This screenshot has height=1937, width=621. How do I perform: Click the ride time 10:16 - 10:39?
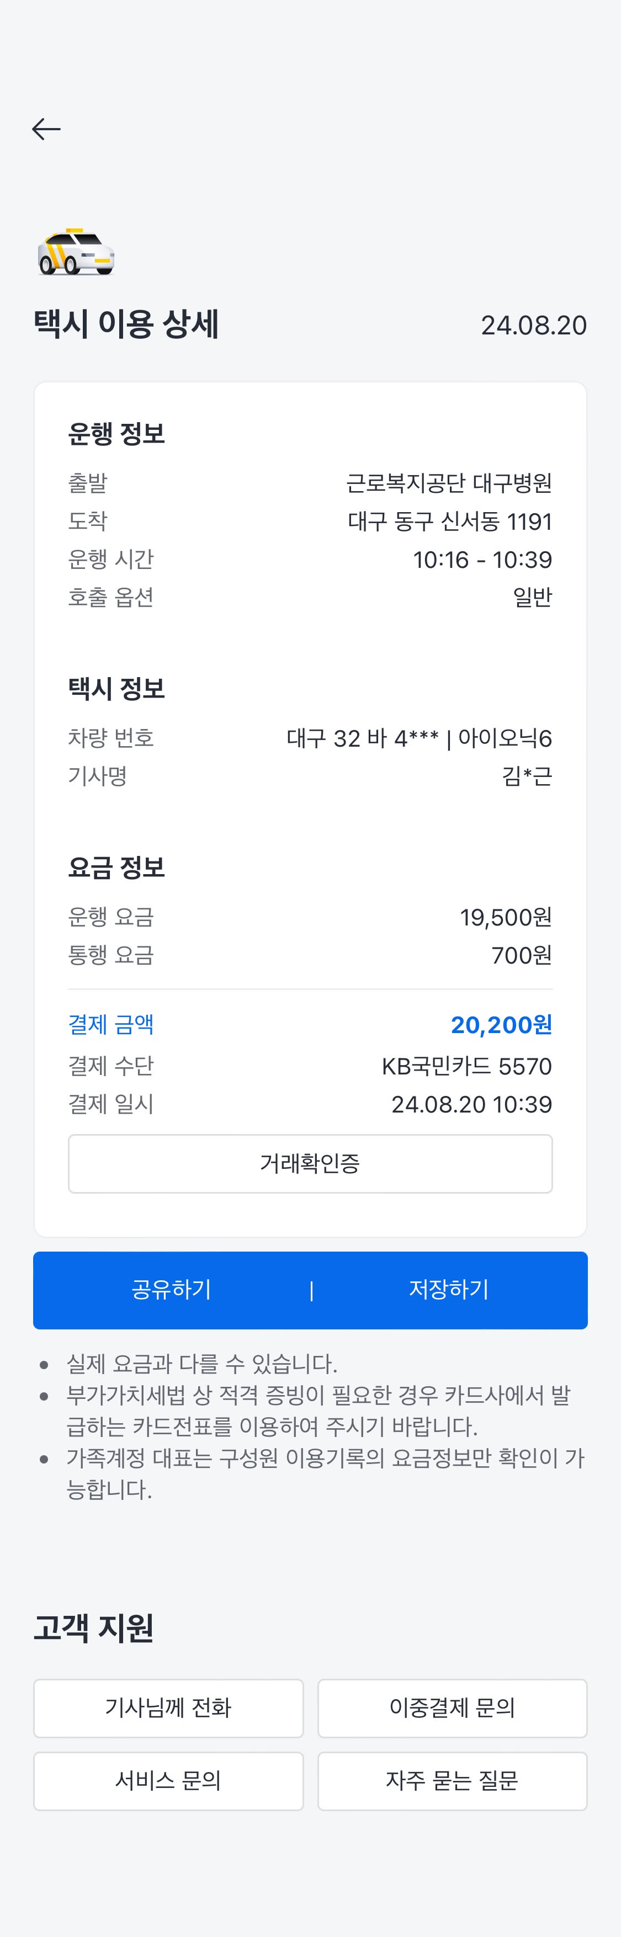[x=482, y=560]
